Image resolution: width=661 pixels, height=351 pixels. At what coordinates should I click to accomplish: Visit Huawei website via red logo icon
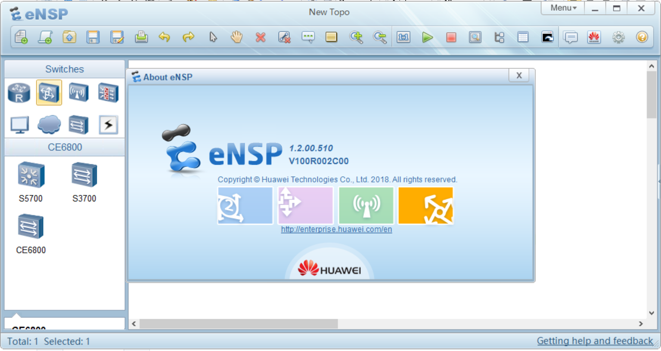(x=594, y=37)
